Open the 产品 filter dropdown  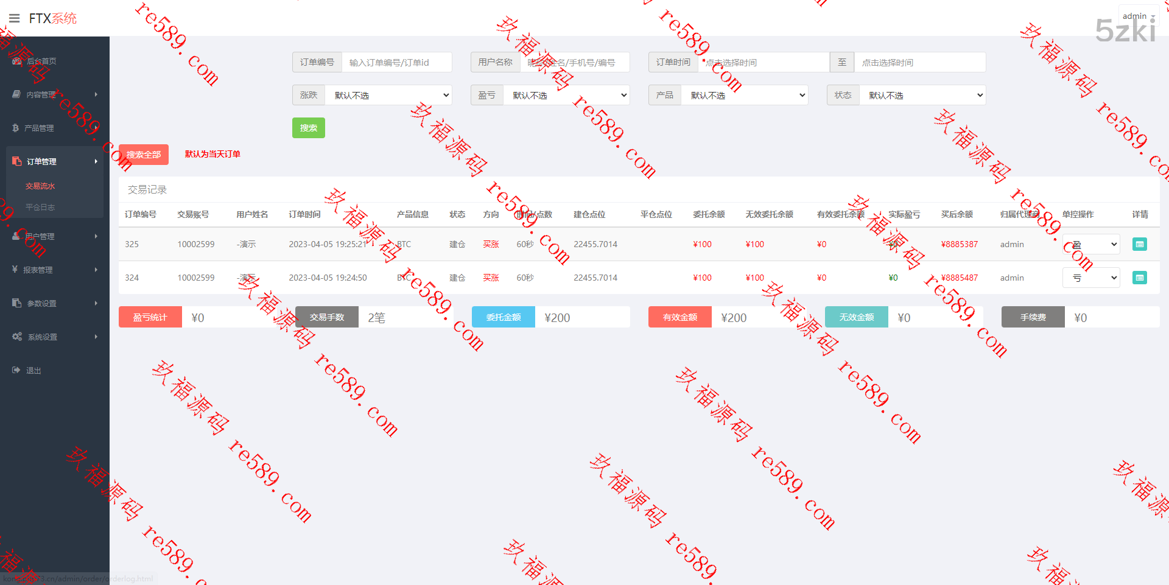745,95
